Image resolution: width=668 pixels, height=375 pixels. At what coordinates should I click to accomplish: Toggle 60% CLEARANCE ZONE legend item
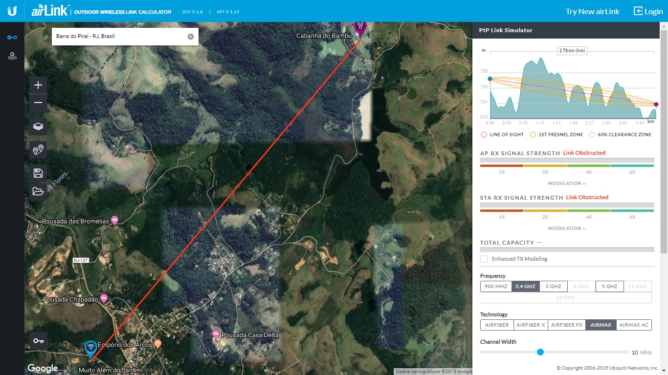[x=620, y=135]
